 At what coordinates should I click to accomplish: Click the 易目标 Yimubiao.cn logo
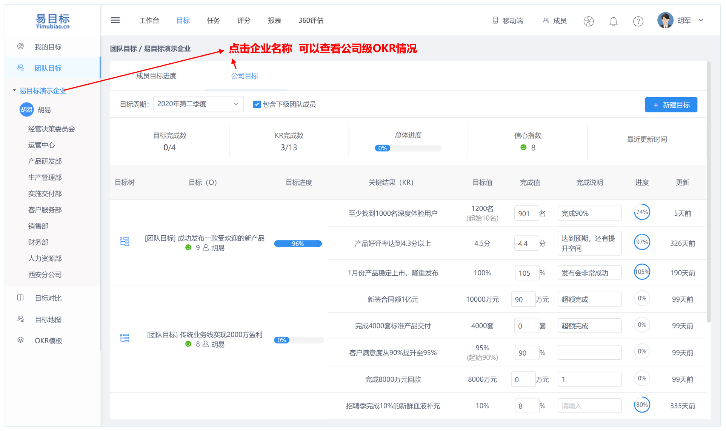53,21
